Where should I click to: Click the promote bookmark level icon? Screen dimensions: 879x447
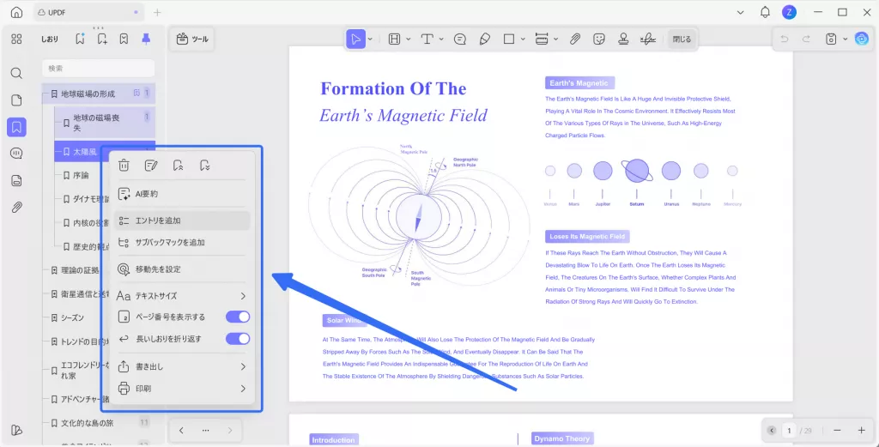pyautogui.click(x=179, y=166)
